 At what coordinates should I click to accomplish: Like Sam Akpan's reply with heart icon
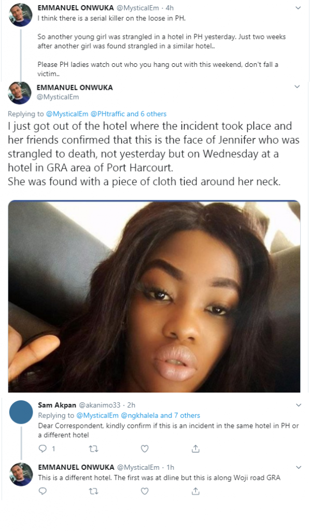tap(145, 449)
